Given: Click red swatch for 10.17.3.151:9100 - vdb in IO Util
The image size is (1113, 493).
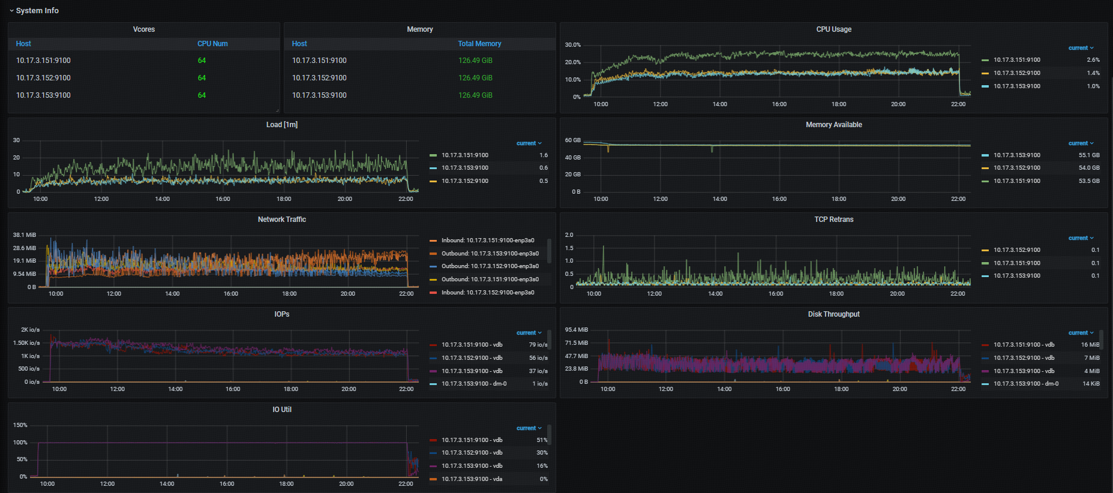Looking at the screenshot, I should [433, 440].
